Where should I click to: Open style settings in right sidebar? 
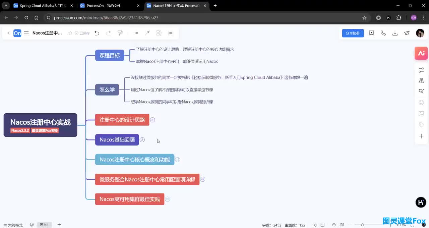coord(421,70)
